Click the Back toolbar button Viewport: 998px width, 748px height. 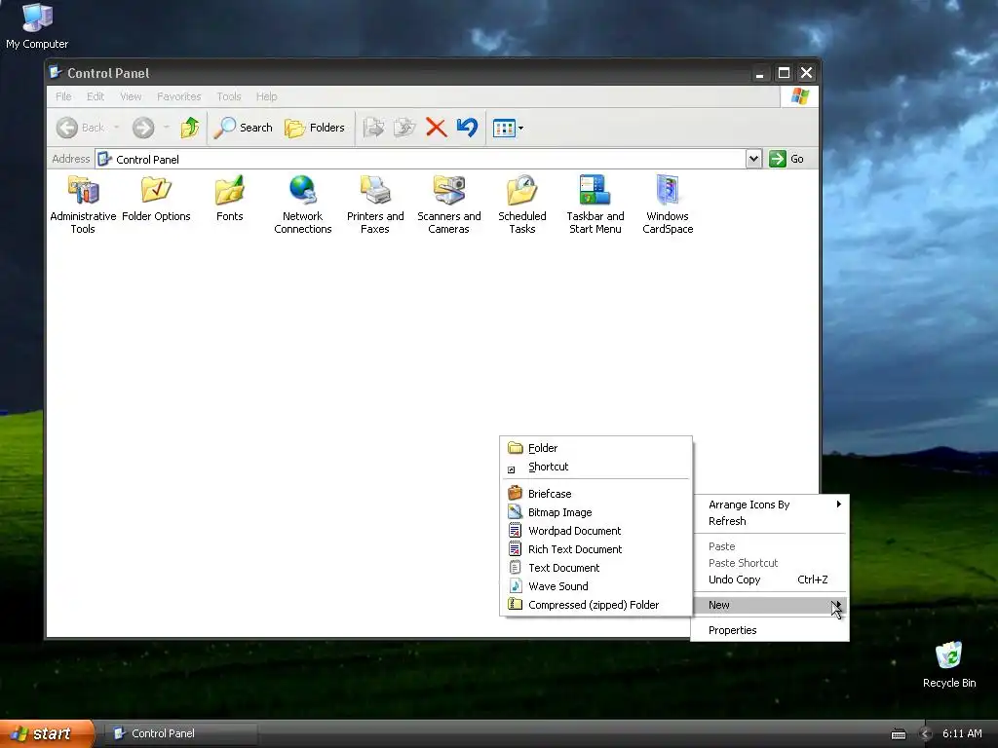80,128
